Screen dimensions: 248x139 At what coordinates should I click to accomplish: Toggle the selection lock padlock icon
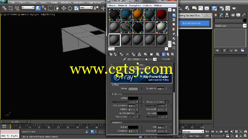click(x=87, y=132)
